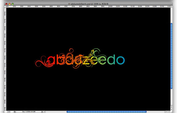Click the green letter 'd' in the artwork
The height and width of the screenshot is (113, 177).
(x=111, y=60)
